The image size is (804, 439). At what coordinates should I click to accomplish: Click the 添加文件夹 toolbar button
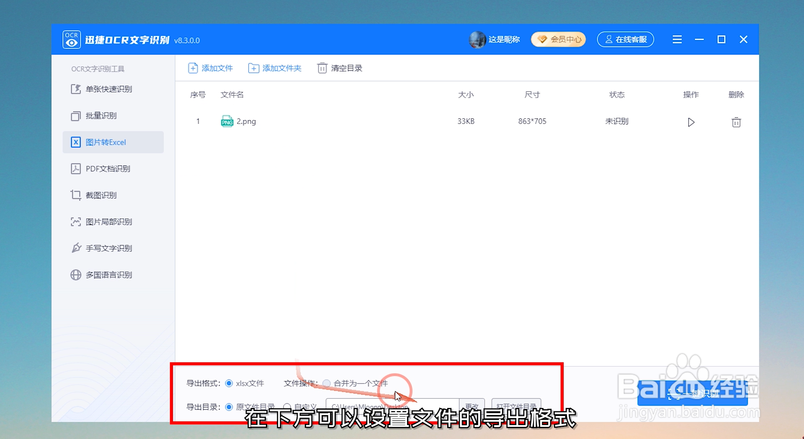click(x=275, y=68)
